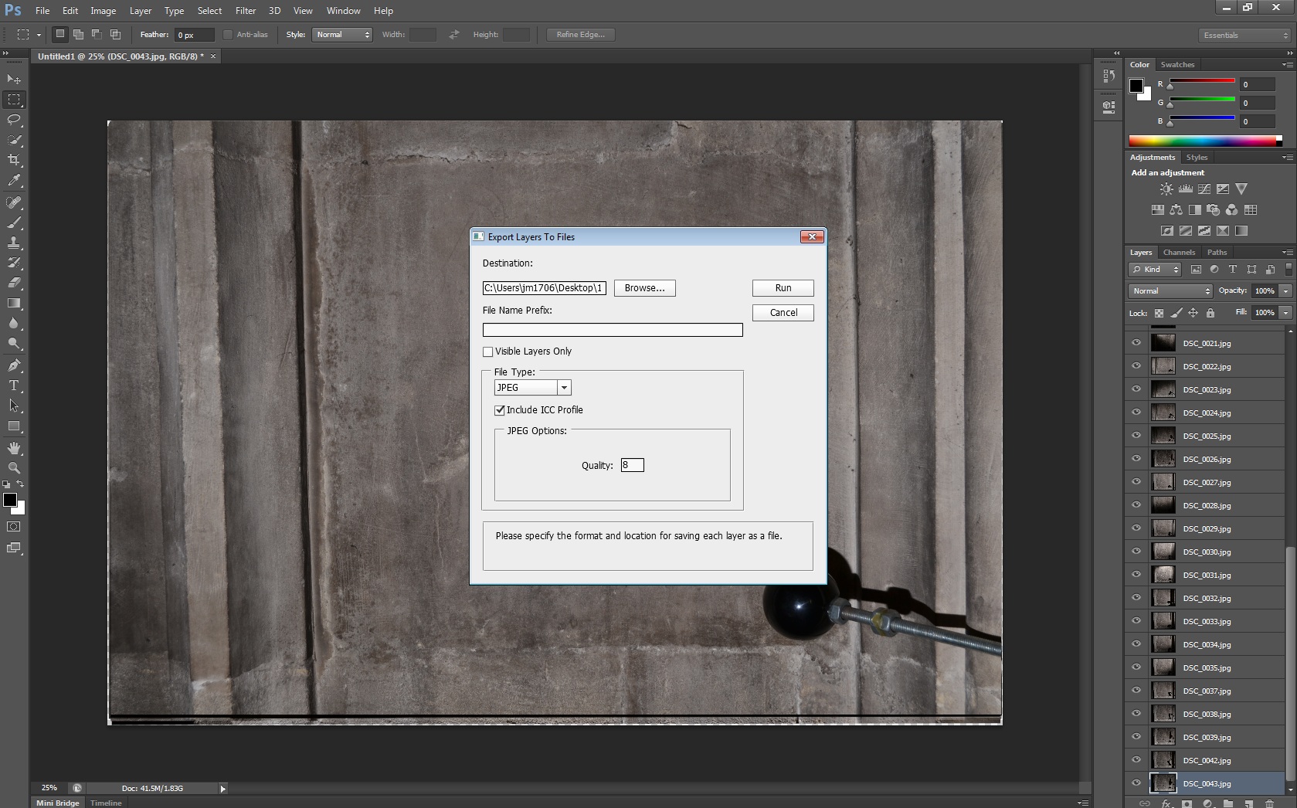Open the Filter menu
The image size is (1297, 808).
pyautogui.click(x=246, y=11)
